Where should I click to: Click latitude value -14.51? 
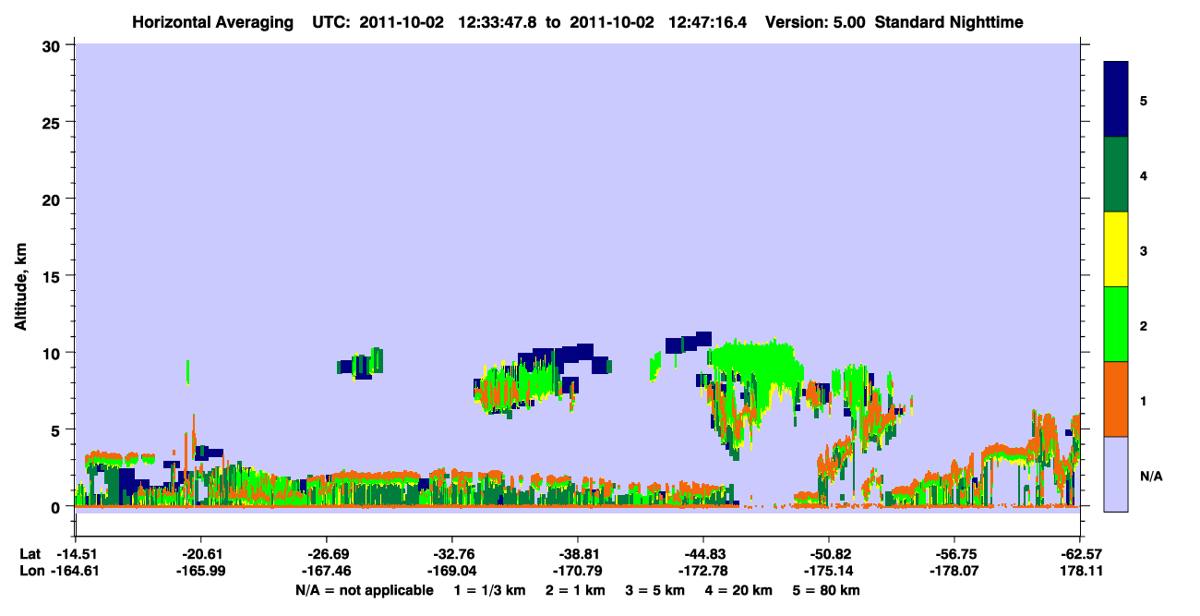point(75,554)
